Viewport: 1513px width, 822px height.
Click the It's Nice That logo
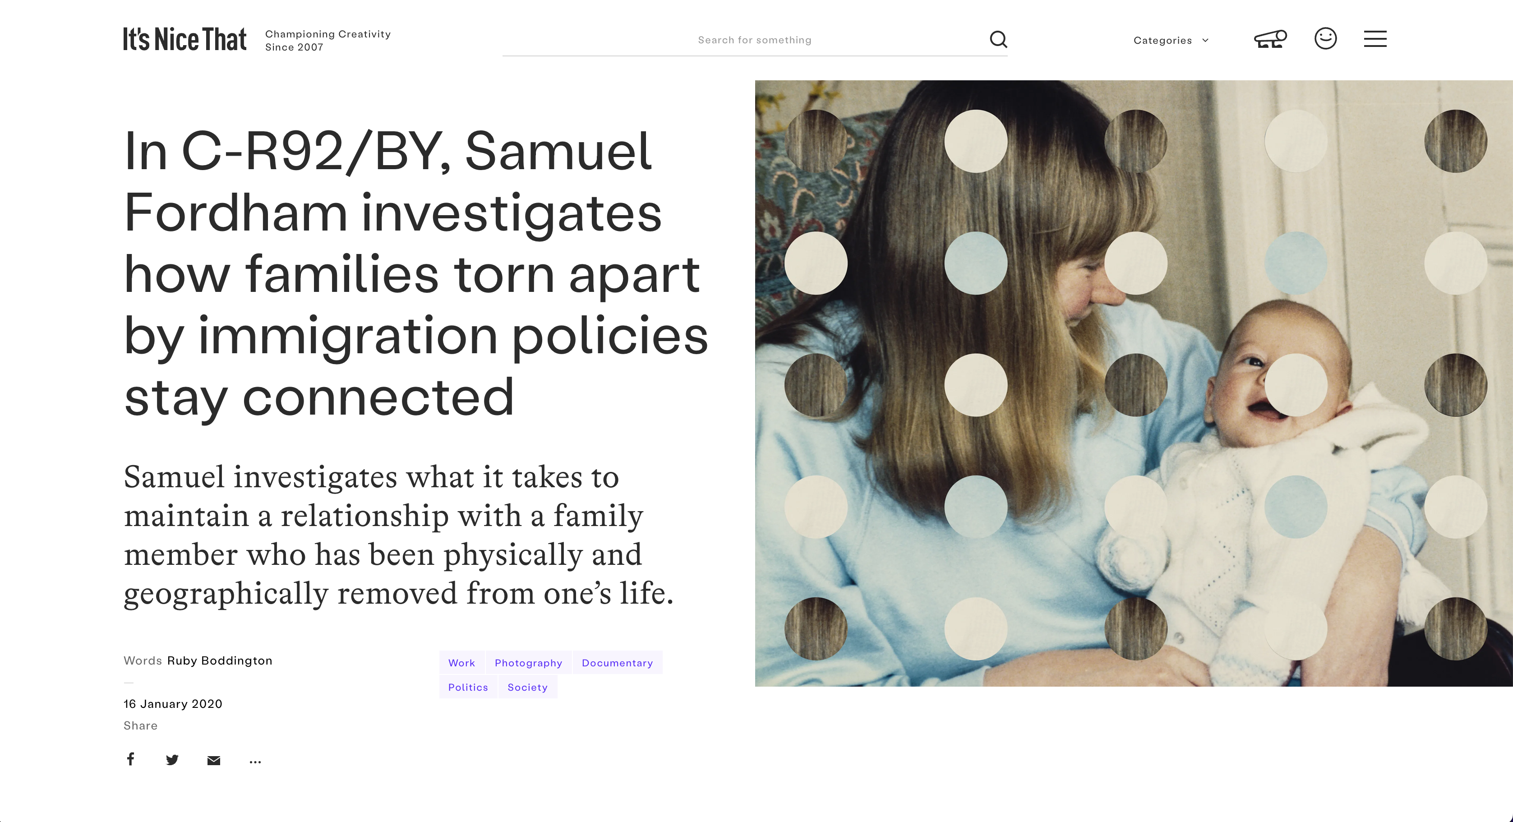pos(185,39)
